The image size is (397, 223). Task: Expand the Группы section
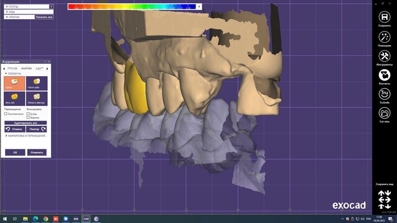(x=7, y=7)
